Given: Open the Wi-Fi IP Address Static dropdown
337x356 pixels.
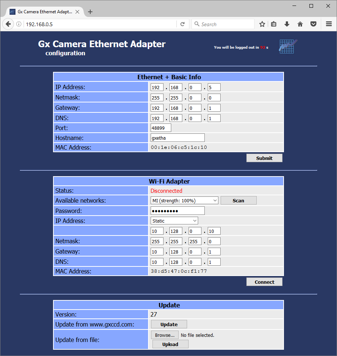Looking at the screenshot, I should pyautogui.click(x=174, y=221).
